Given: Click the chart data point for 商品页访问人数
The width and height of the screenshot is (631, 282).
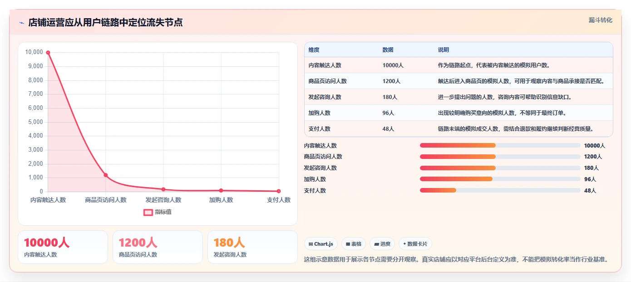Looking at the screenshot, I should 106,175.
